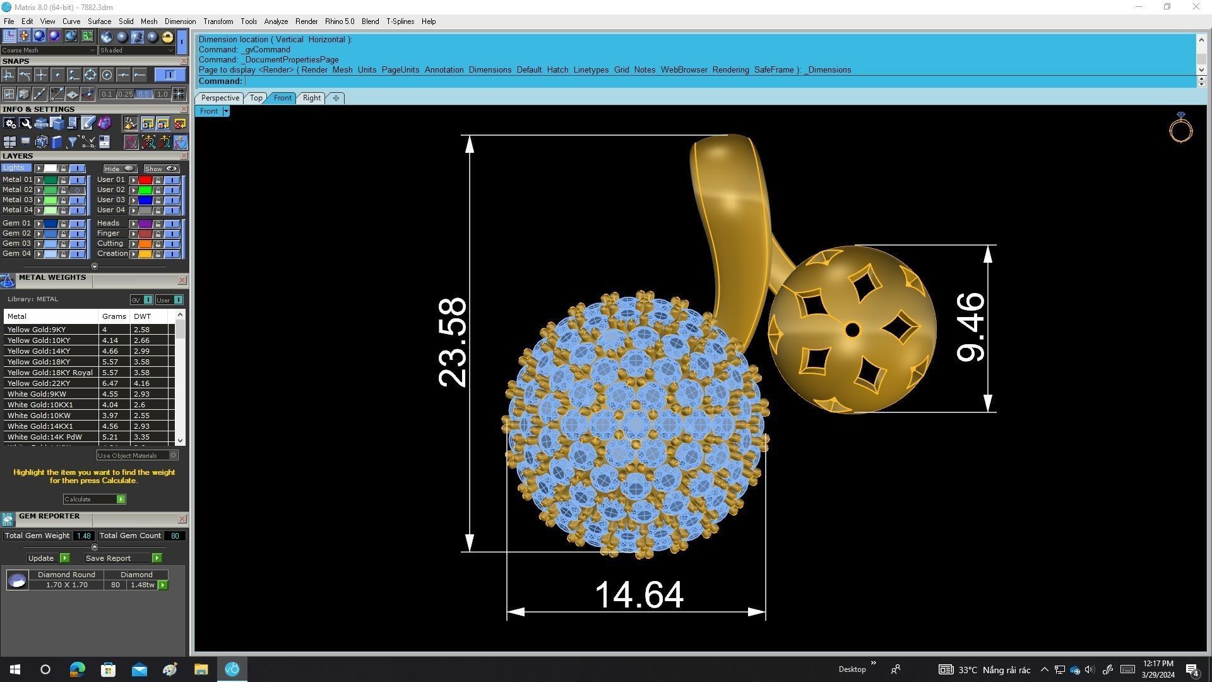Expand the Metal 03 layer arrow
The height and width of the screenshot is (682, 1212).
(39, 200)
